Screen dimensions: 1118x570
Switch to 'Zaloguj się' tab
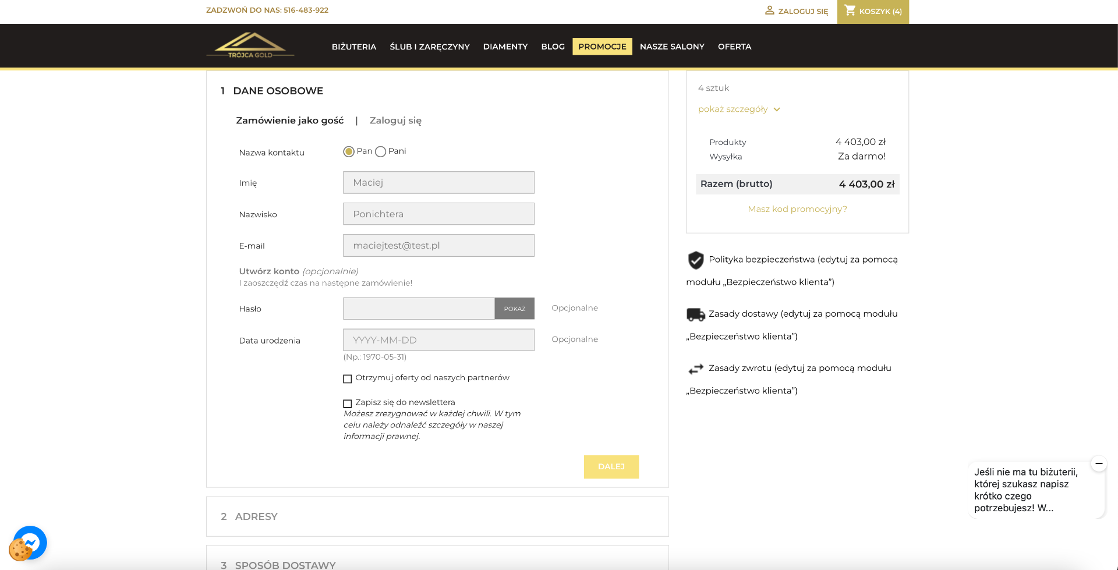395,121
